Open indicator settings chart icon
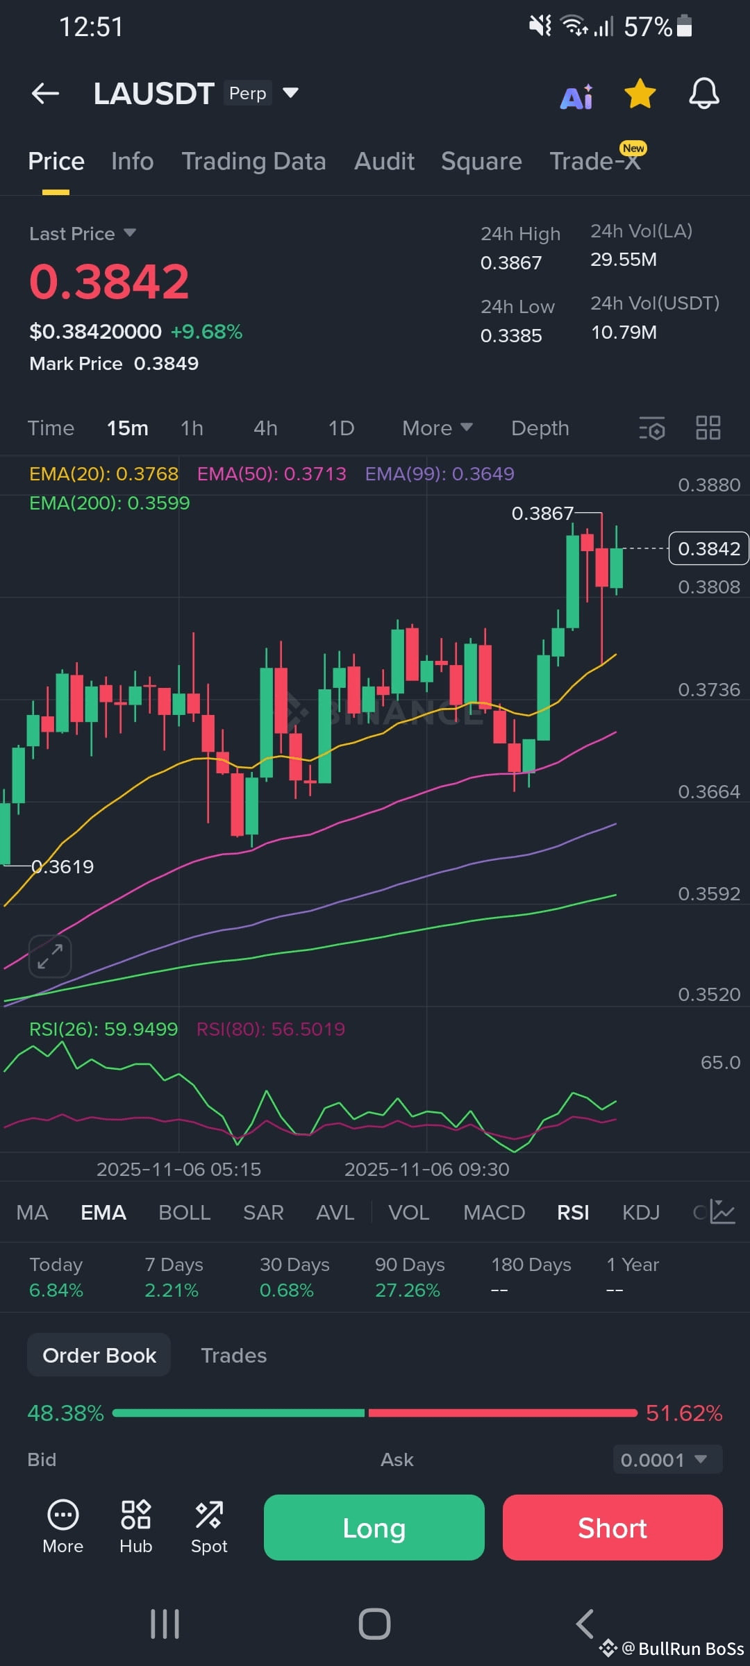Viewport: 750px width, 1666px height. pyautogui.click(x=722, y=1212)
